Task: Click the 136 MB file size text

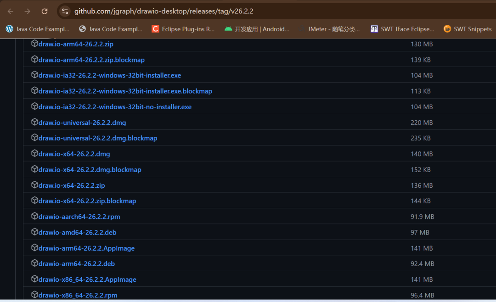Action: tap(422, 185)
